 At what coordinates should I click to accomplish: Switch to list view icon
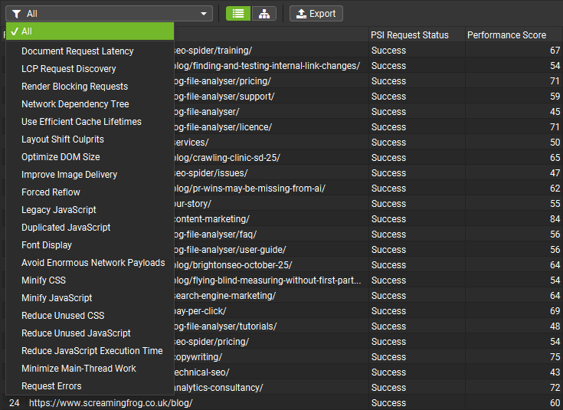tap(238, 14)
